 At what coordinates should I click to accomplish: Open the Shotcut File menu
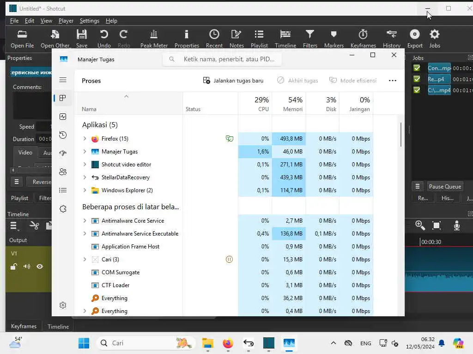[14, 21]
